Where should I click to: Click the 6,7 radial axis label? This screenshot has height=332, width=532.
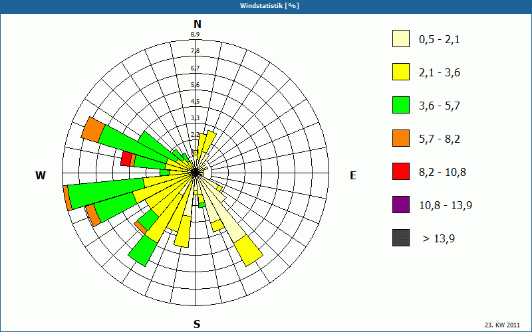(x=195, y=68)
